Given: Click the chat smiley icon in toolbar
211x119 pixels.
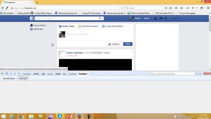Looking at the screenshot, I should pyautogui.click(x=201, y=8).
